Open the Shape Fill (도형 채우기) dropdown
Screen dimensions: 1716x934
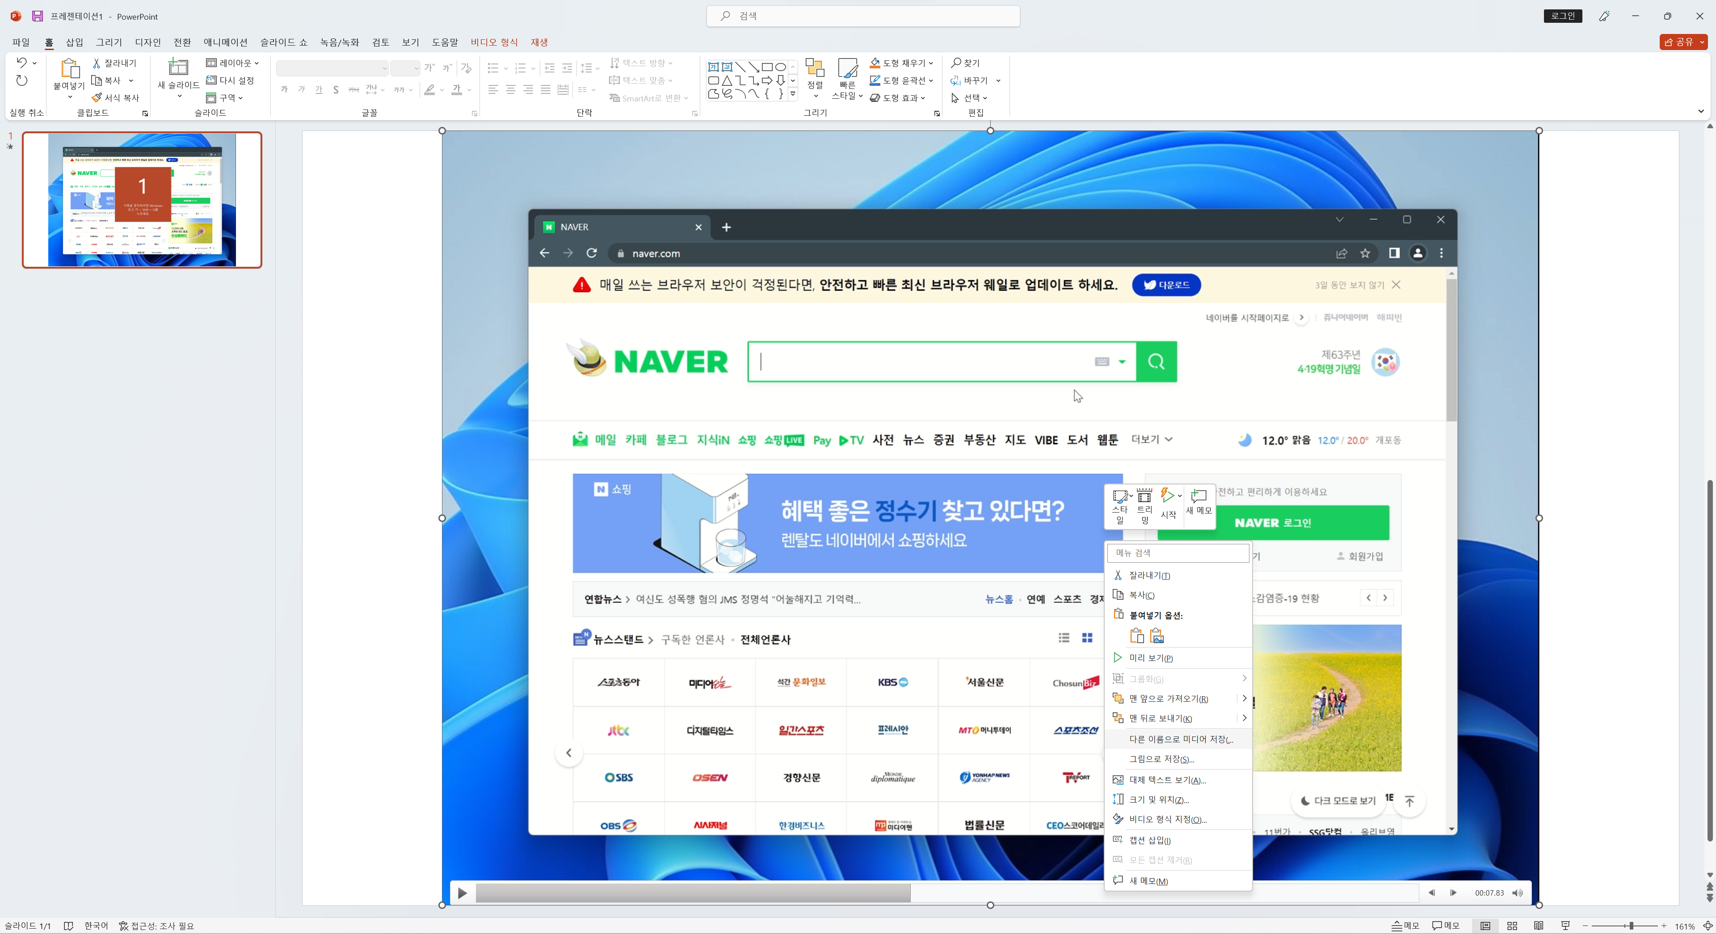click(x=930, y=63)
